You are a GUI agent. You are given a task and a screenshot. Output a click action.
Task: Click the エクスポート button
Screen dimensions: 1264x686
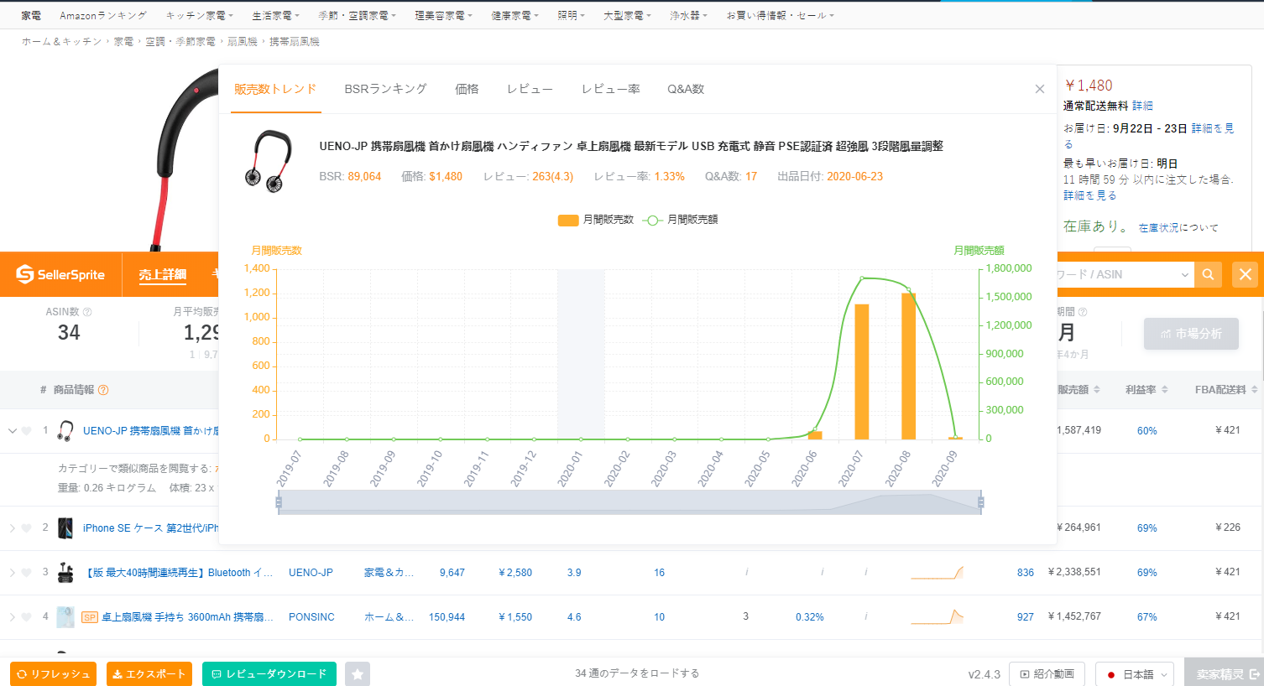149,674
